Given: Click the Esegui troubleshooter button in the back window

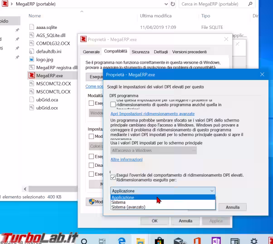Looking at the screenshot, I should coord(95,77).
